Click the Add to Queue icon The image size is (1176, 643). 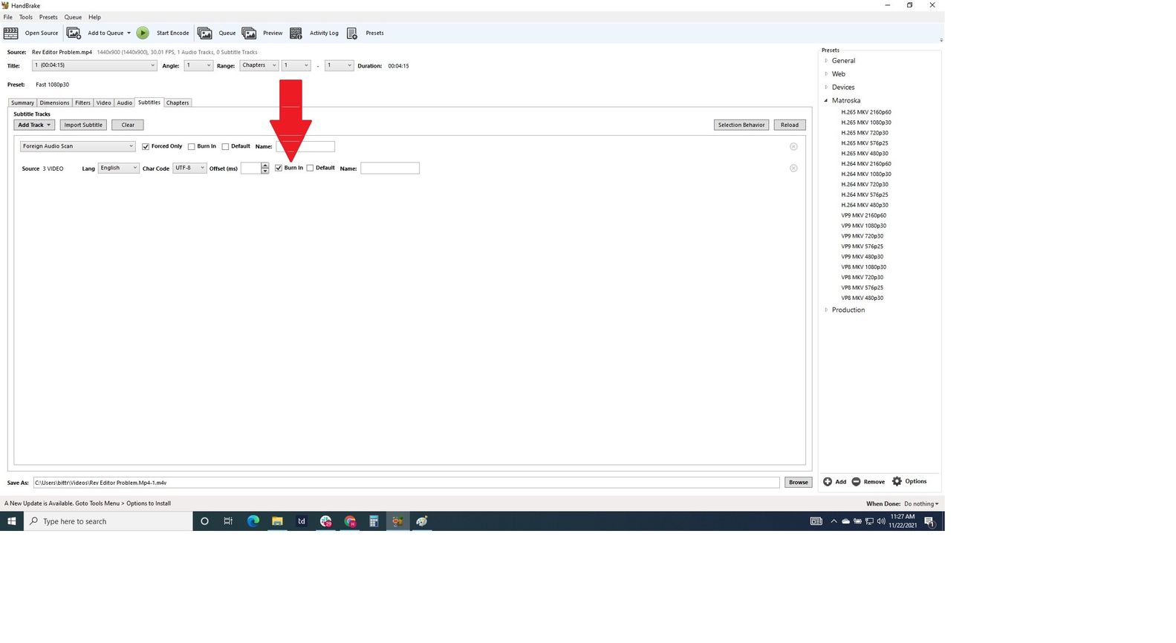click(74, 33)
